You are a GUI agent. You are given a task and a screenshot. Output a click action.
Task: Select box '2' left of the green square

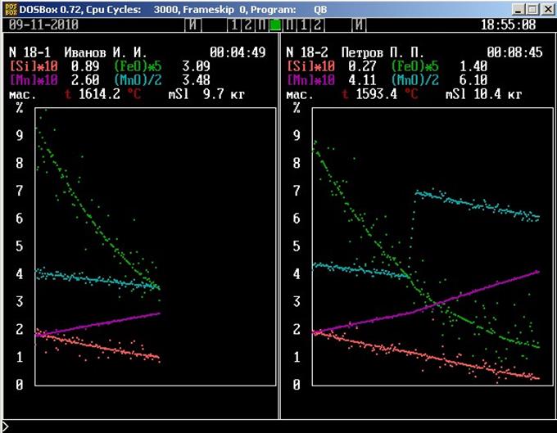tap(249, 25)
